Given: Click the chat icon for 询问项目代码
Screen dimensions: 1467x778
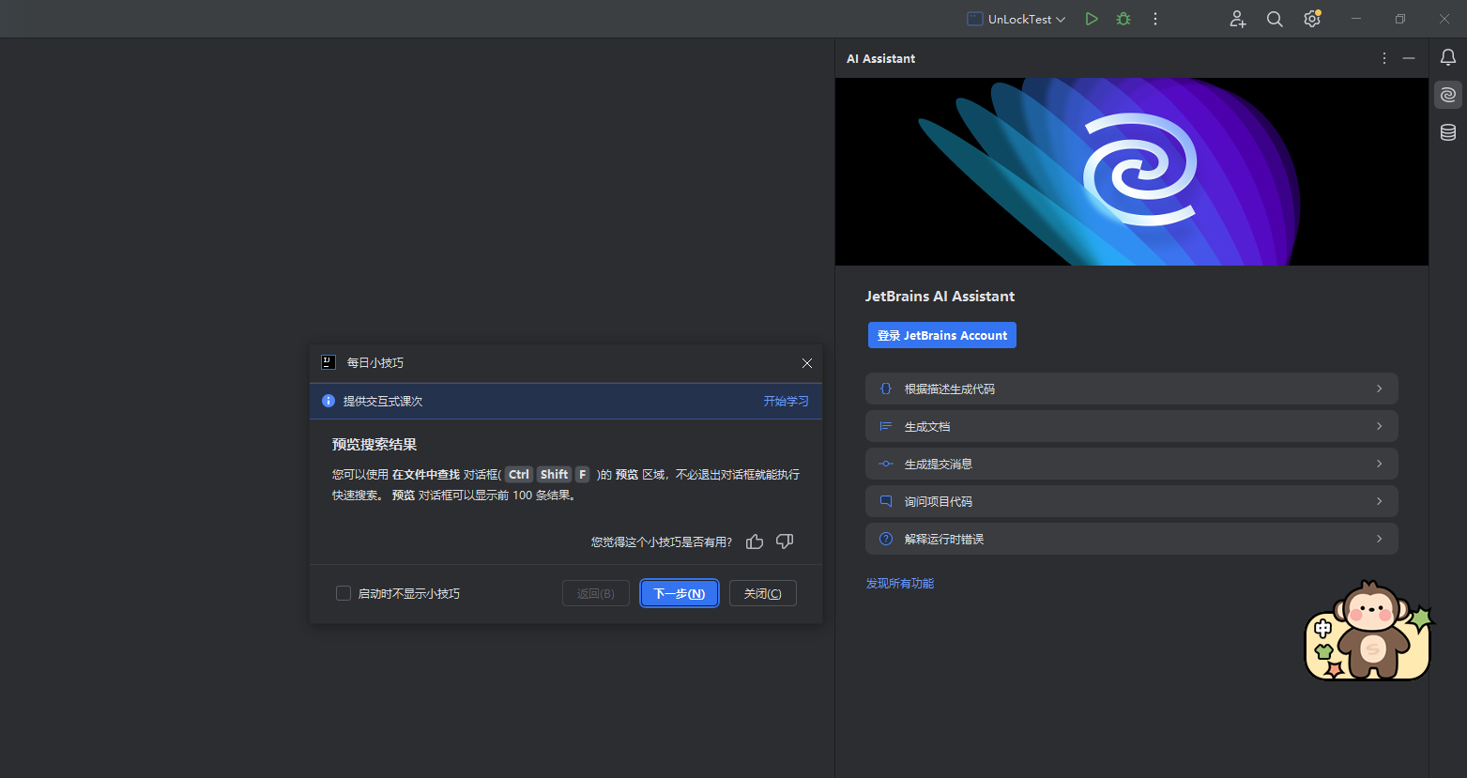Looking at the screenshot, I should pos(885,501).
